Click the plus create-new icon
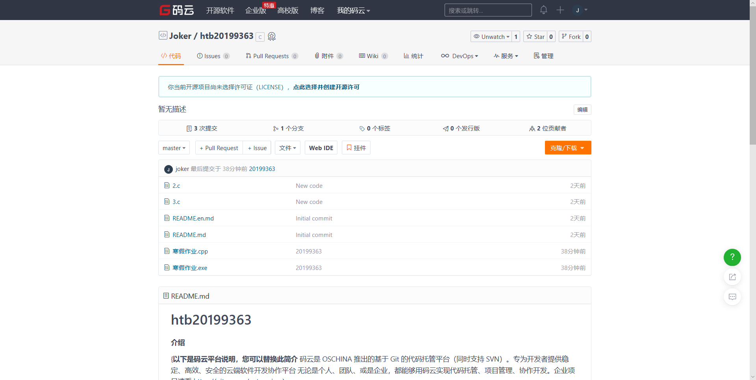The image size is (756, 380). pos(560,10)
